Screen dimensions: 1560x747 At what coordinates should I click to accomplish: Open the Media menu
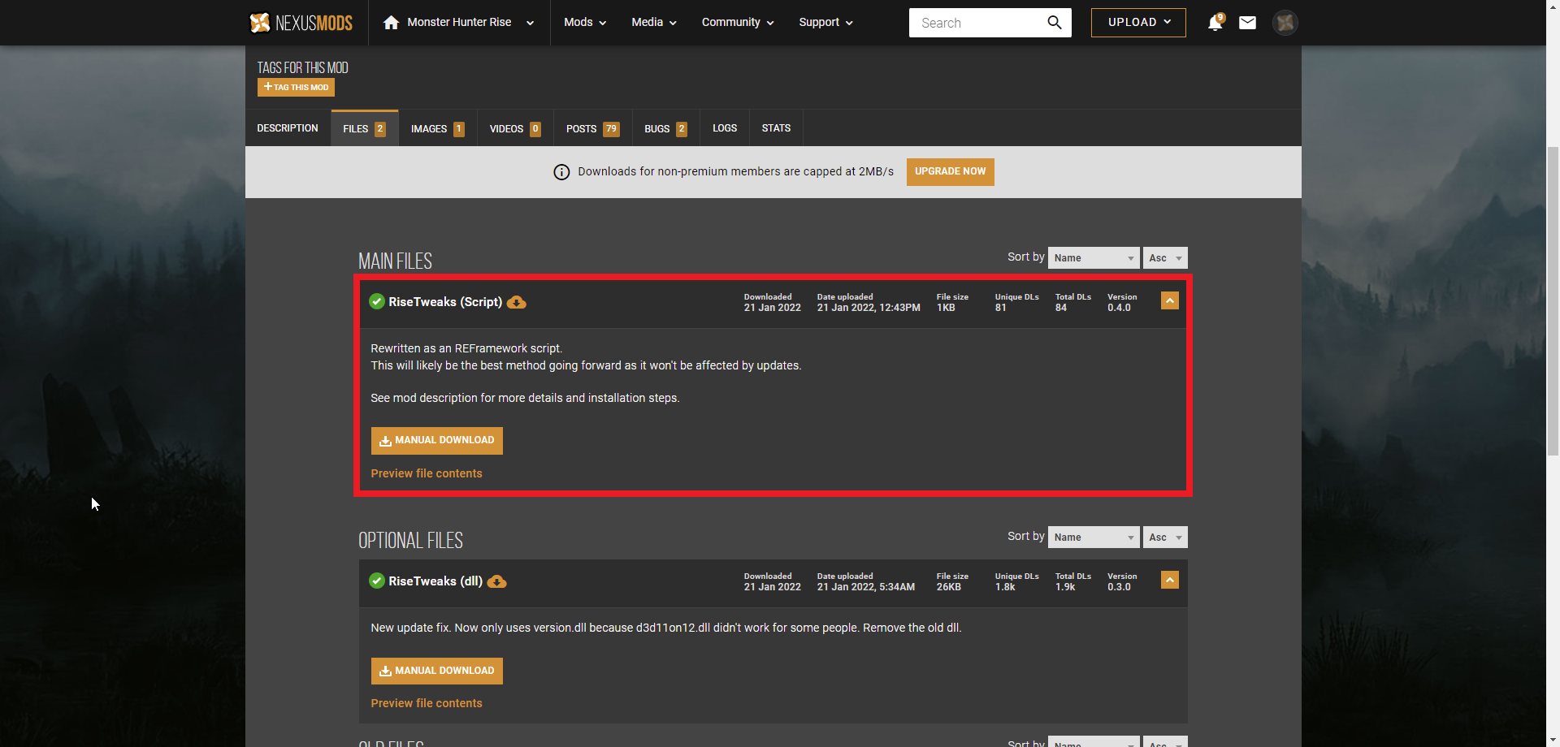coord(654,23)
